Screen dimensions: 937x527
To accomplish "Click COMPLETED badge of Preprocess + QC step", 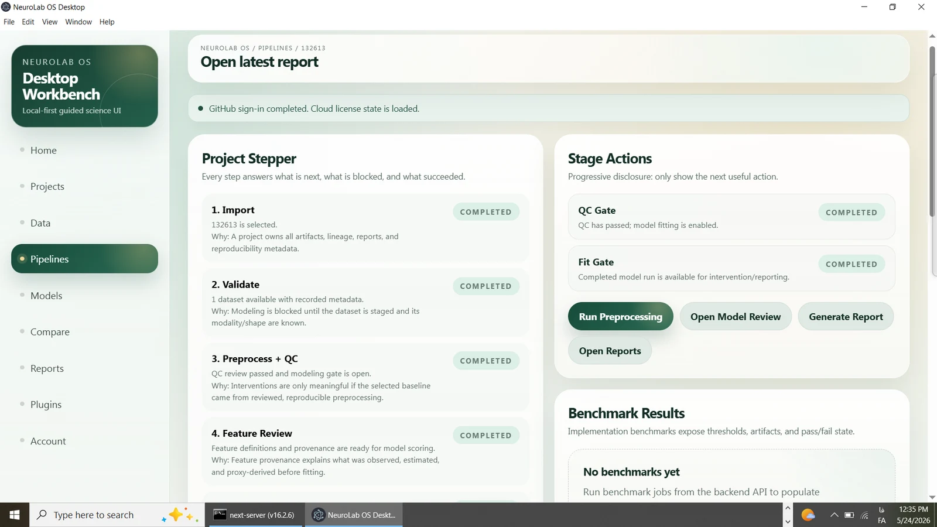I will [x=485, y=361].
